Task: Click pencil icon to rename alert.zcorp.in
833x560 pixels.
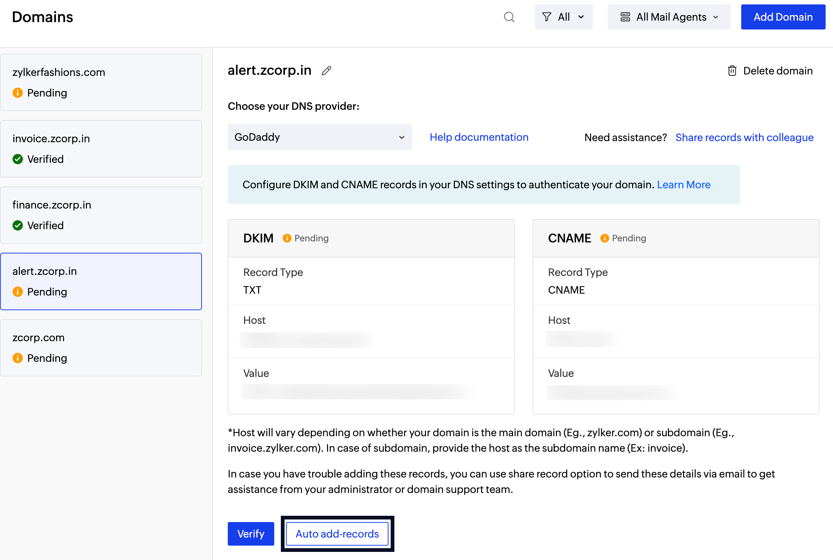Action: point(326,71)
